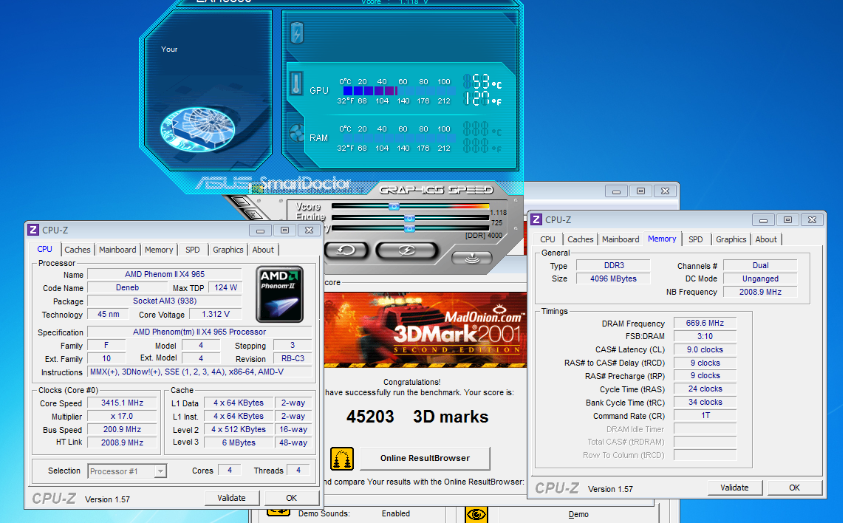Open About tab in CPU-Z processor window
Viewport: 851px width, 523px height.
[x=263, y=250]
